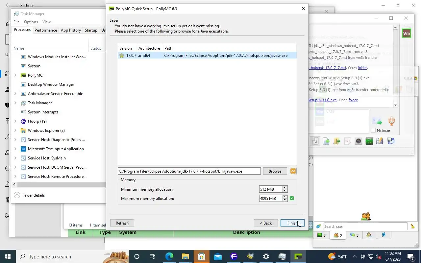Sort Java list by Version column
Image resolution: width=421 pixels, height=263 pixels.
click(x=127, y=48)
